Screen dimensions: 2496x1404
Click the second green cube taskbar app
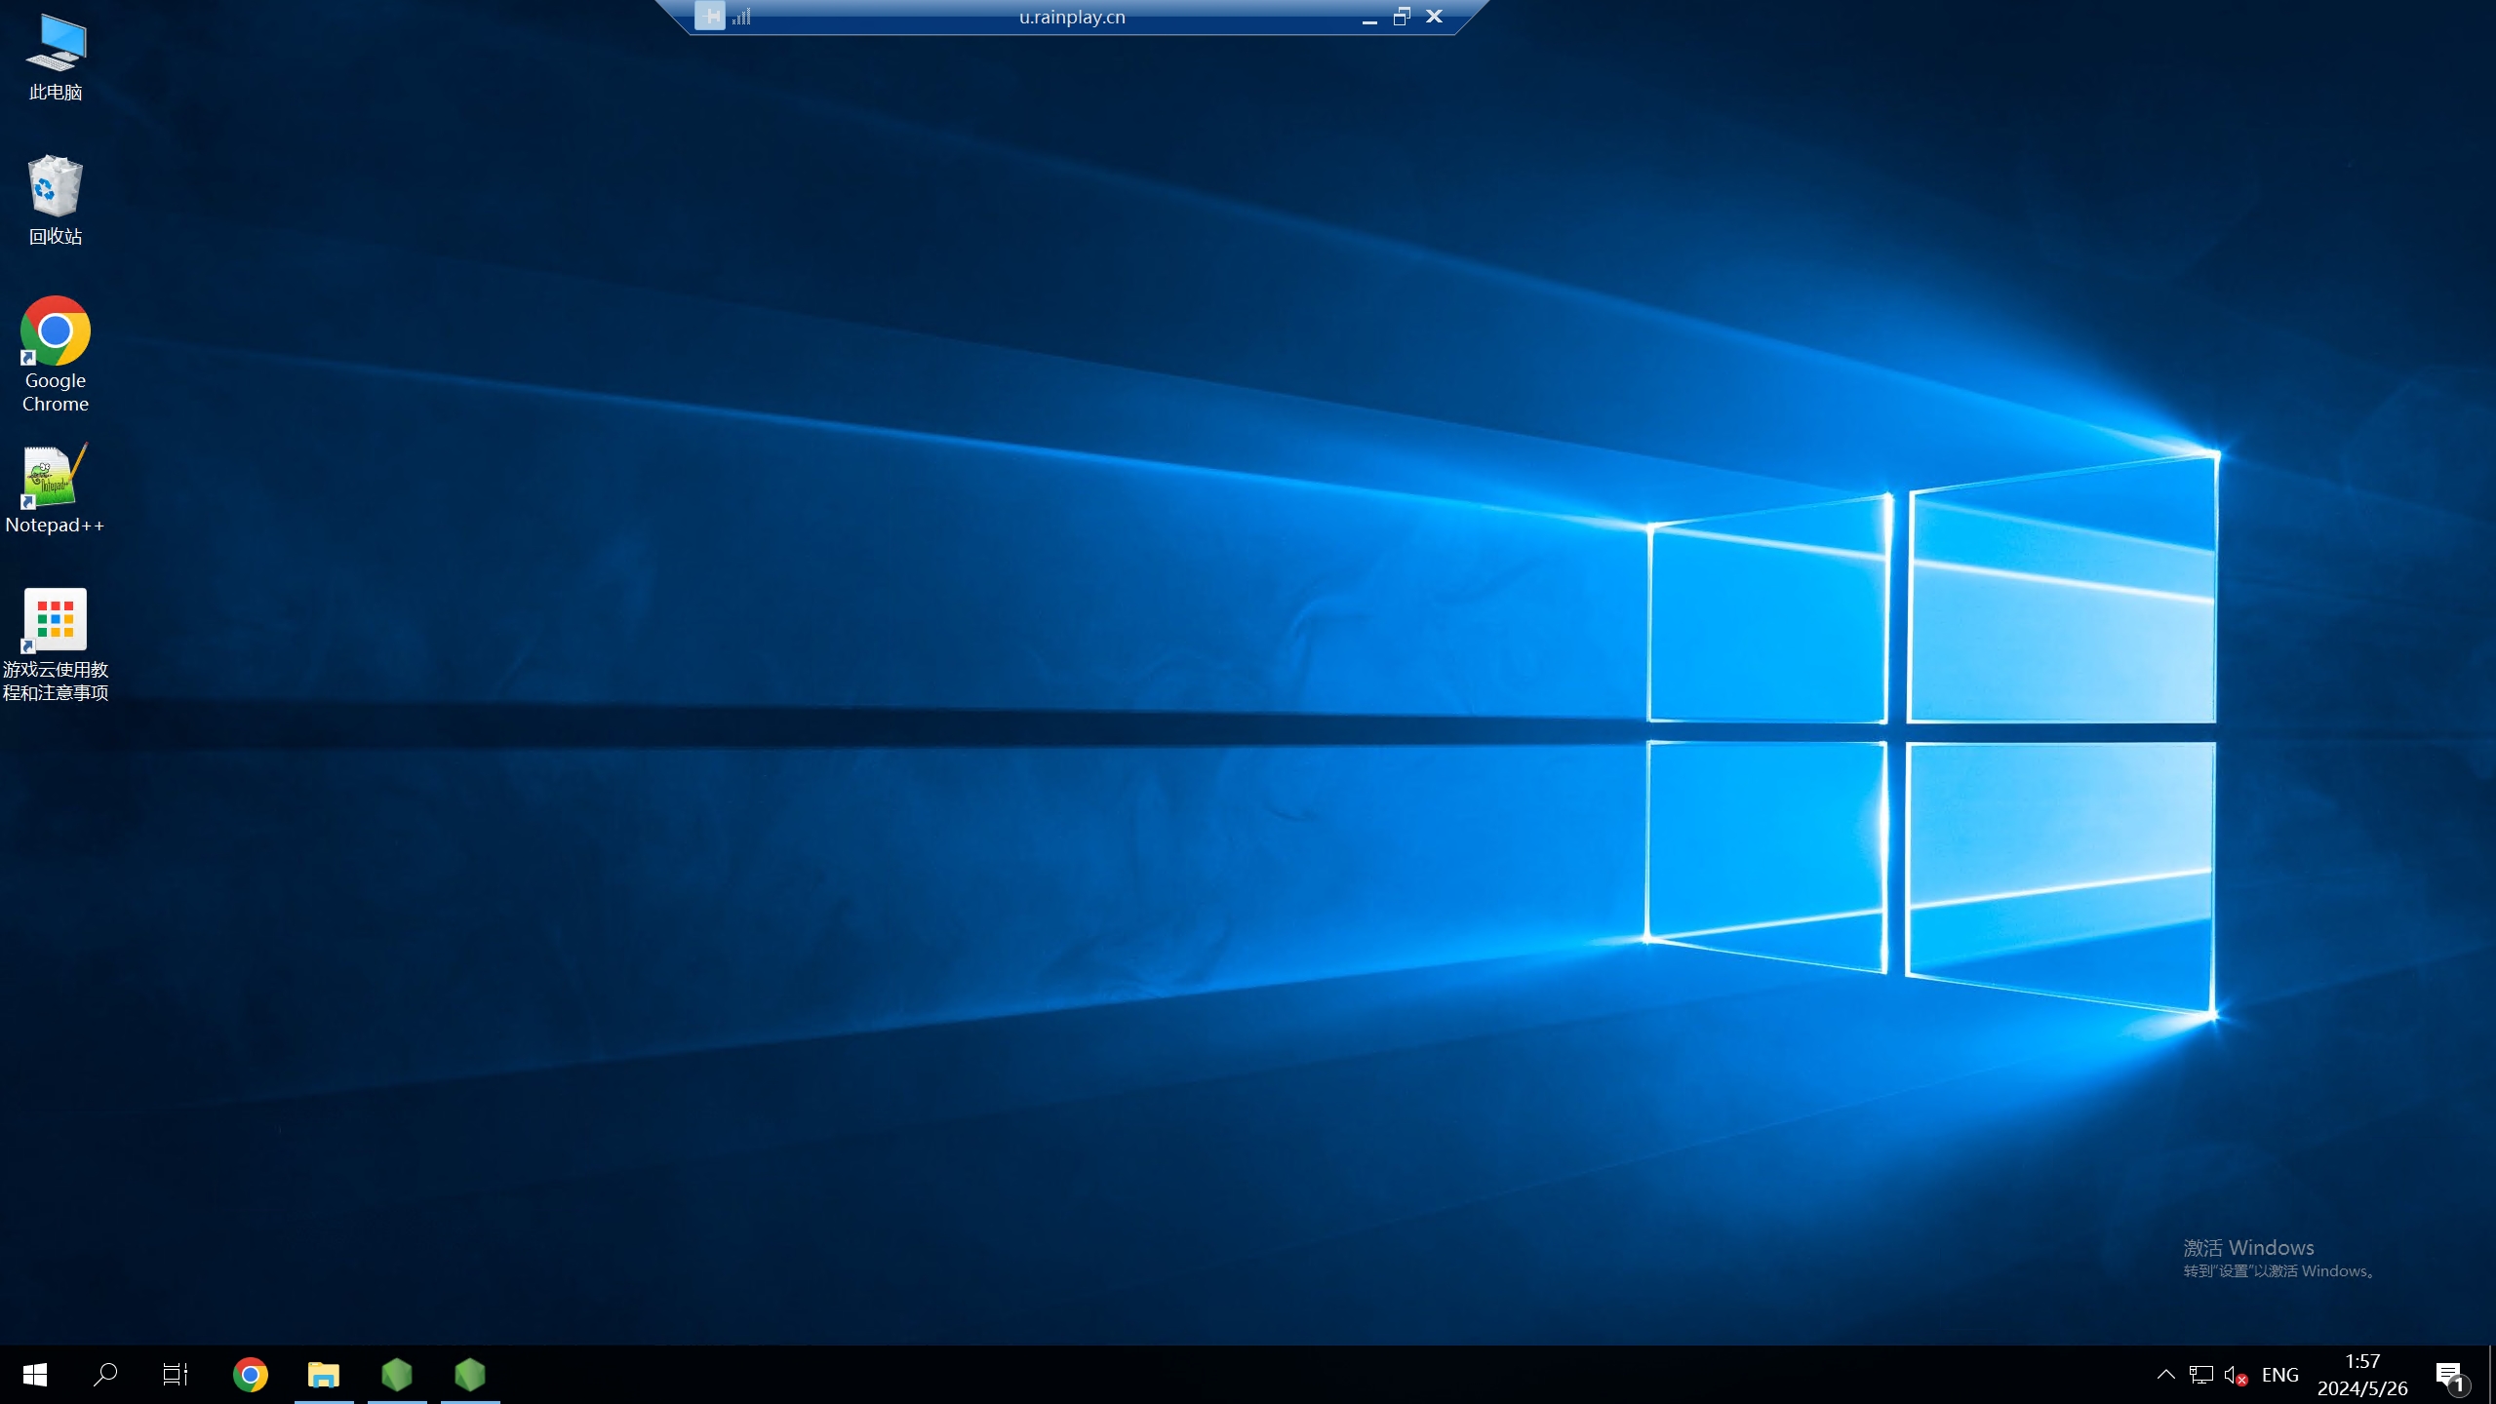point(470,1375)
